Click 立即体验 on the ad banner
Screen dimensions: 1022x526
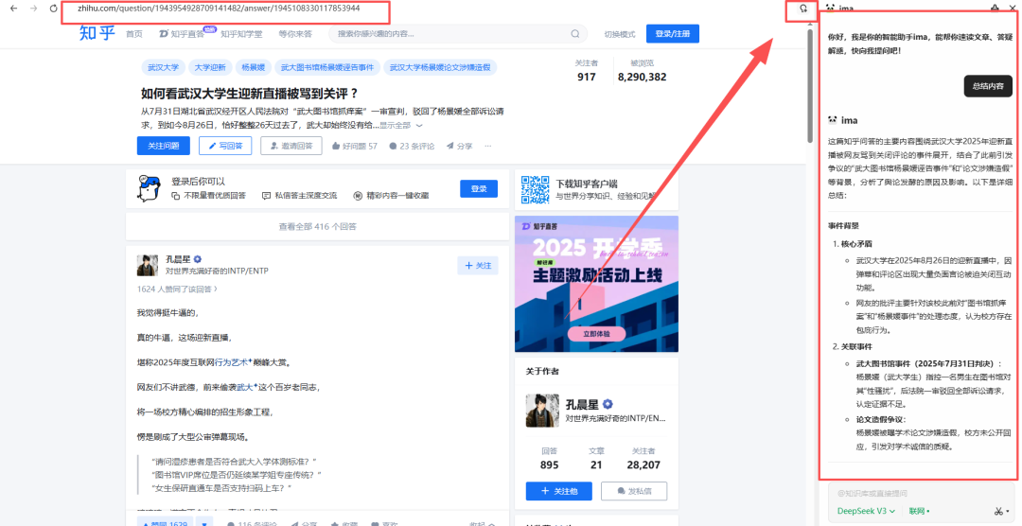(x=596, y=334)
